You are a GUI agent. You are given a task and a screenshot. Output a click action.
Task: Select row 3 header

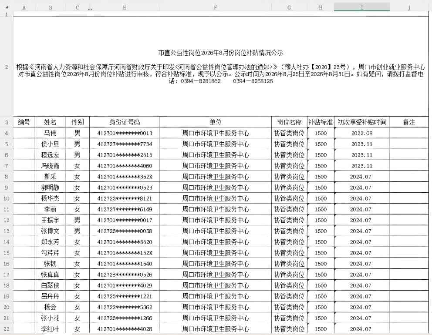(x=7, y=122)
